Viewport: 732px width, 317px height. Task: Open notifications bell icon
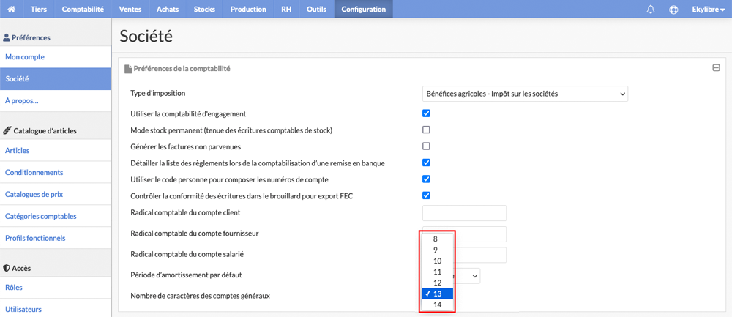click(x=651, y=10)
